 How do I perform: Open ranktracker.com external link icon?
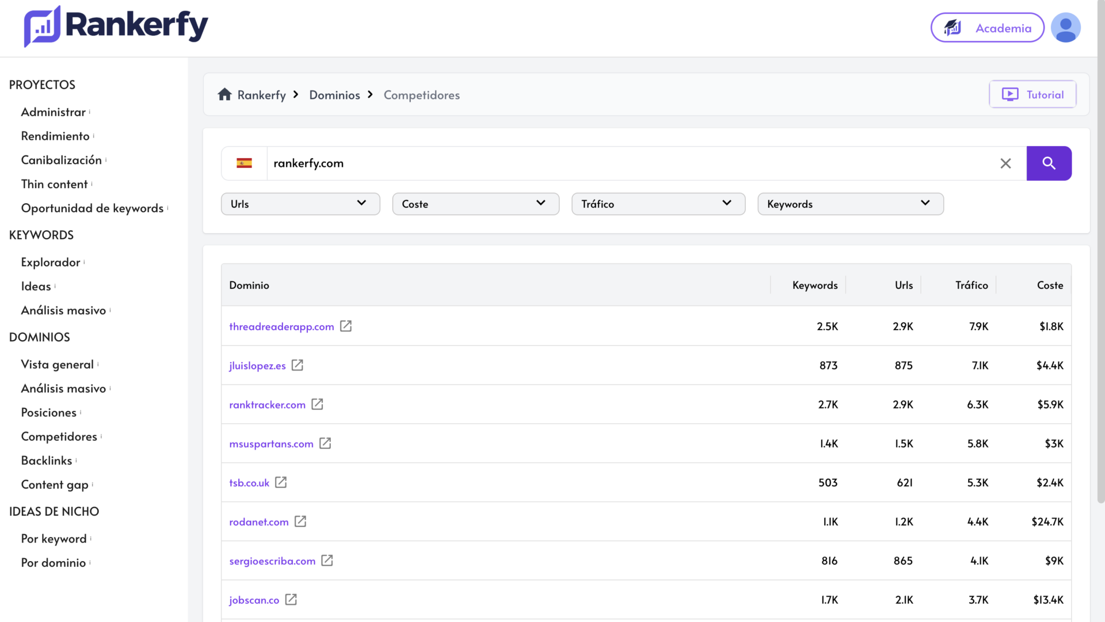click(317, 405)
